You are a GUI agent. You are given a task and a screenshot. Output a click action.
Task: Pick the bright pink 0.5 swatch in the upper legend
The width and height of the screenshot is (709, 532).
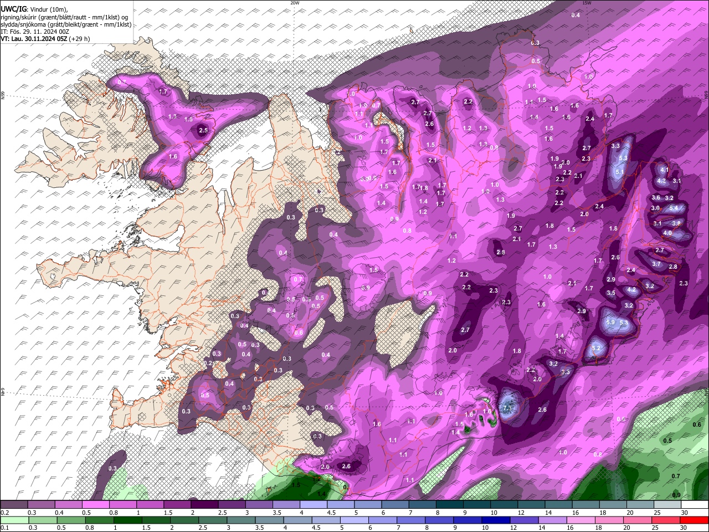click(x=95, y=504)
